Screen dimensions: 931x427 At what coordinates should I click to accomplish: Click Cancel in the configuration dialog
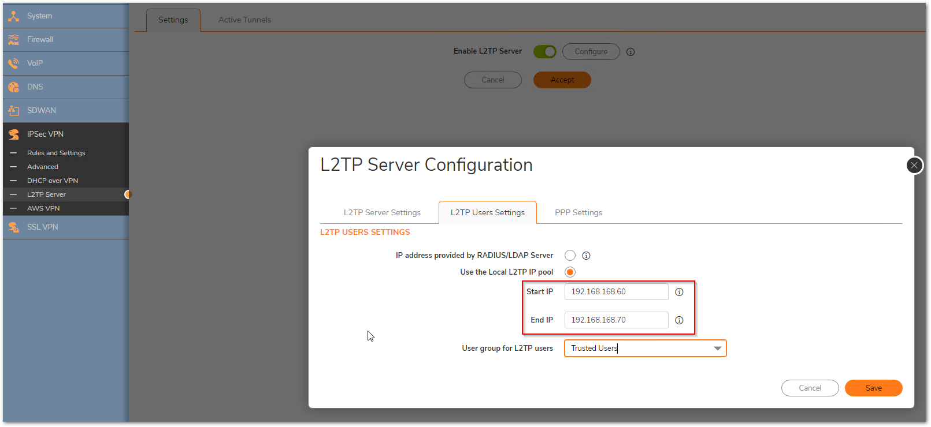[x=810, y=388]
